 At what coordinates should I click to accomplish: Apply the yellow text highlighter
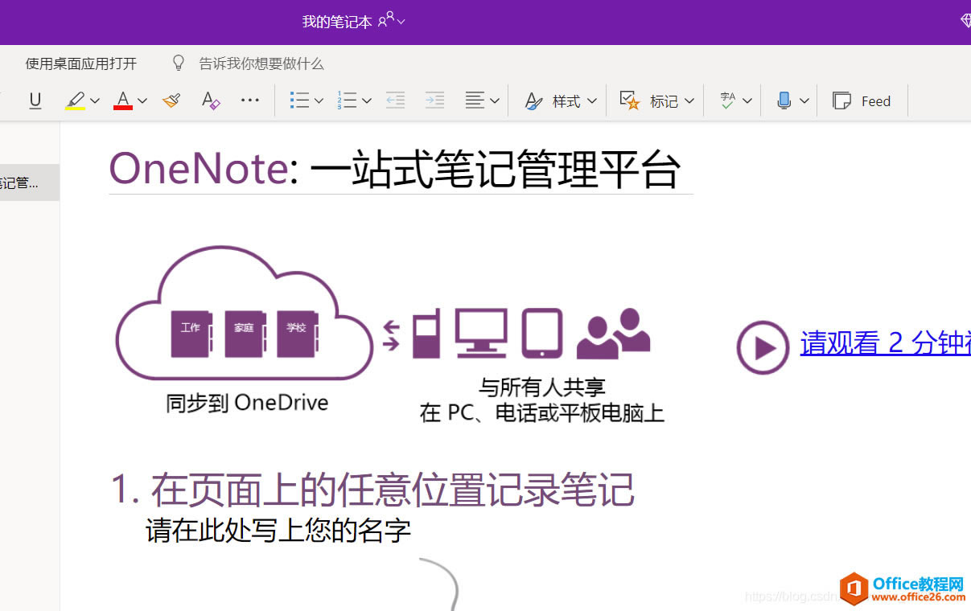(75, 100)
